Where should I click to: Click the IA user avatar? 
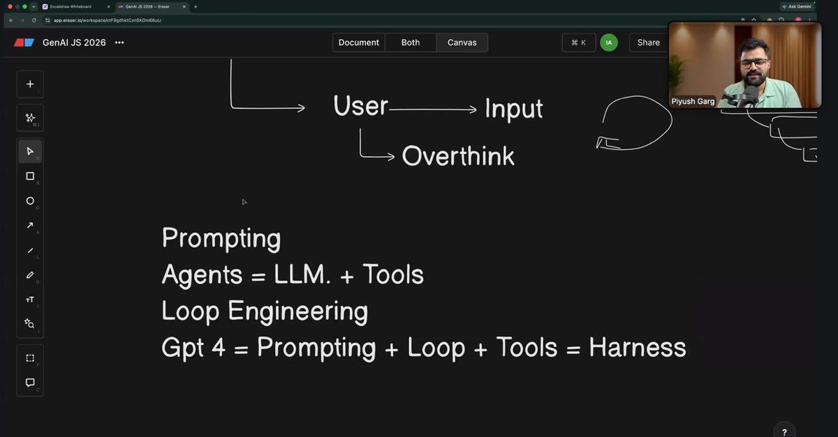pos(609,43)
